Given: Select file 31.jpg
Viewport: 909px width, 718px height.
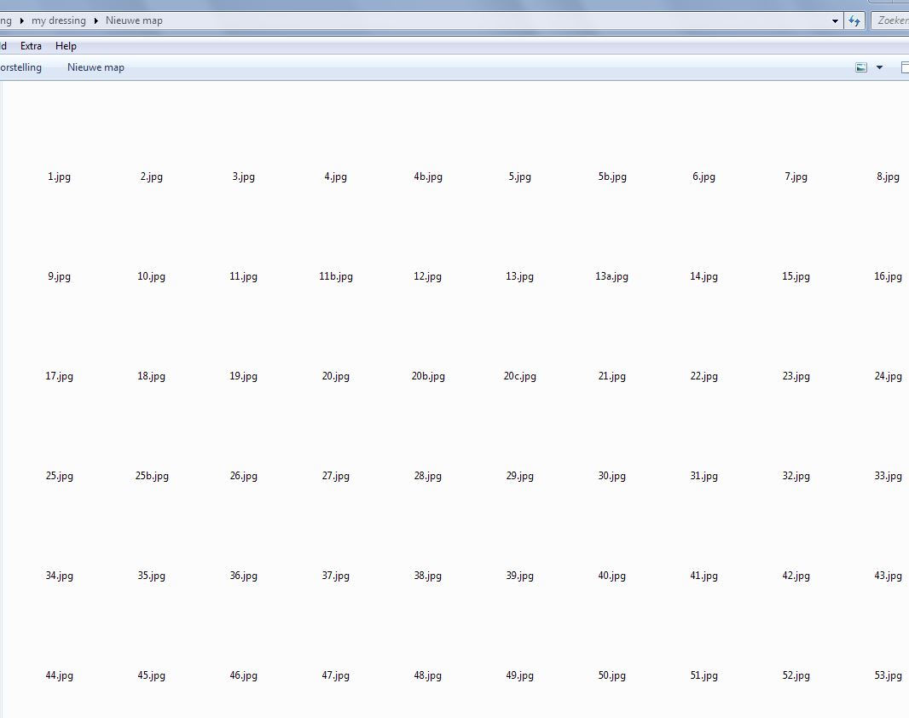Looking at the screenshot, I should point(703,476).
